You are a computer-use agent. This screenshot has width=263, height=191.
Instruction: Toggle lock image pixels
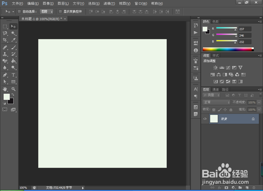coord(219,110)
